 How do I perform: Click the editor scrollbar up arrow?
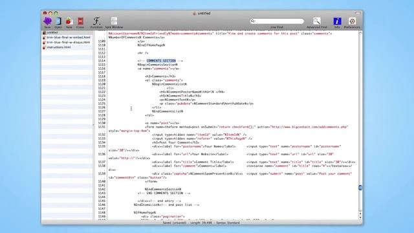tap(360, 214)
